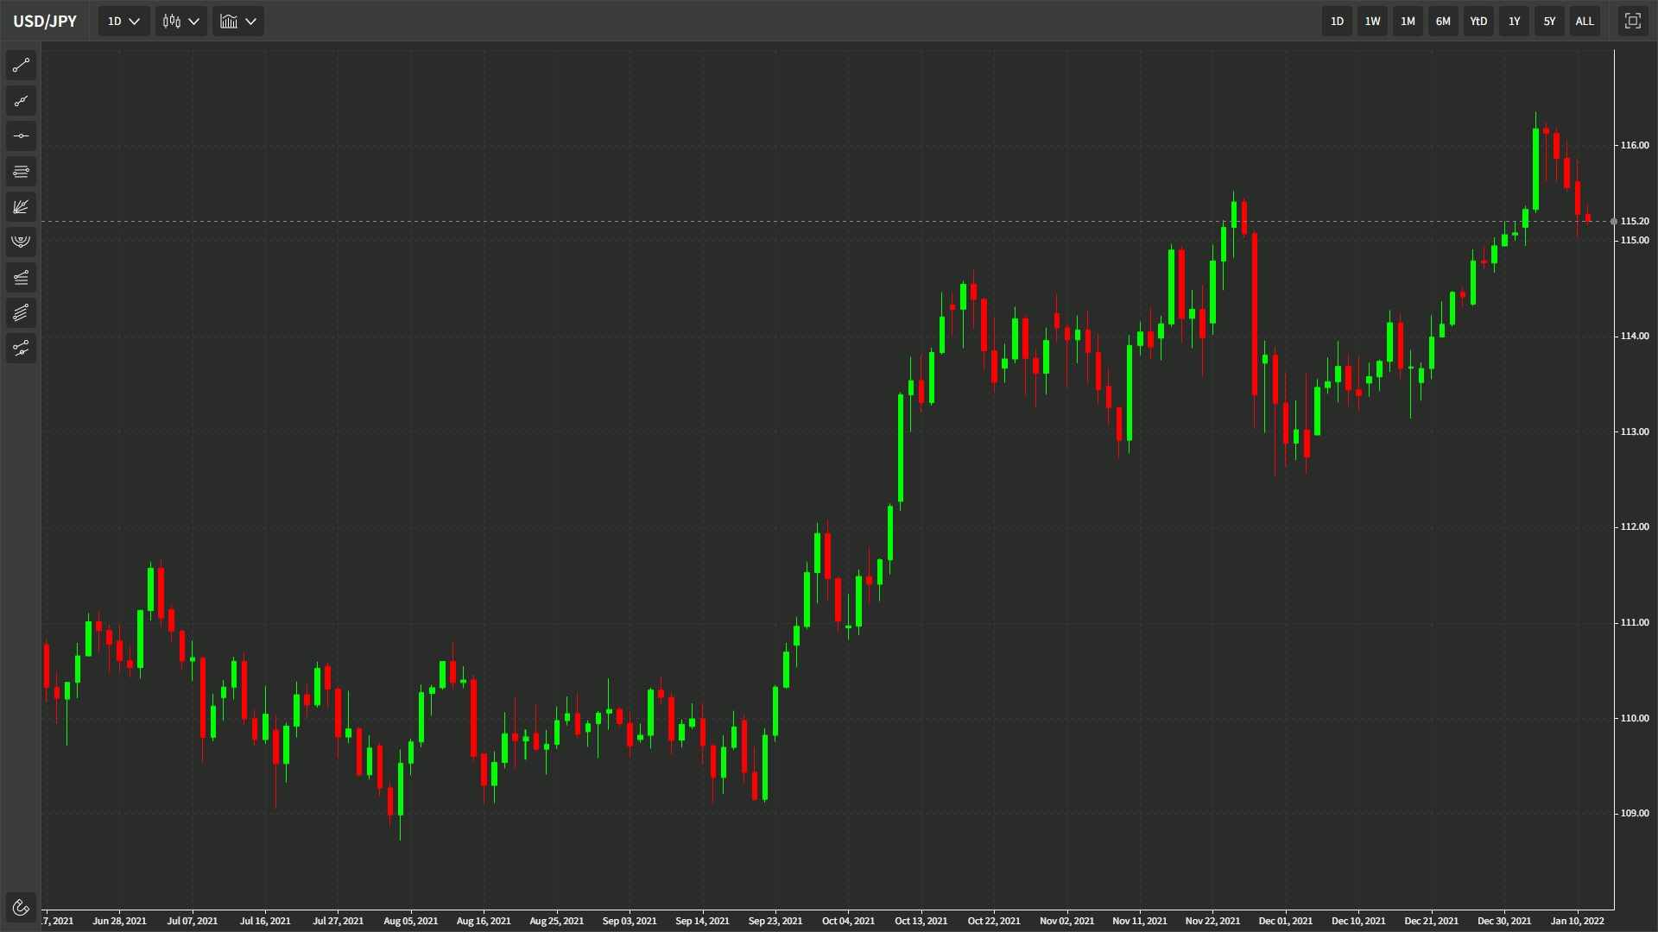The image size is (1658, 932).
Task: Click the fullscreen icon at top right
Action: [x=1632, y=22]
